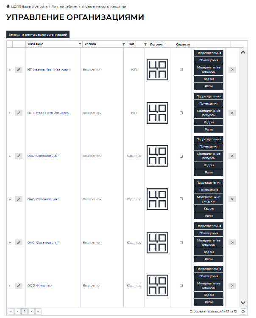Image resolution: width=256 pixels, height=318 pixels.
Task: Click the filter icon in Название column header
Action: pos(80,44)
